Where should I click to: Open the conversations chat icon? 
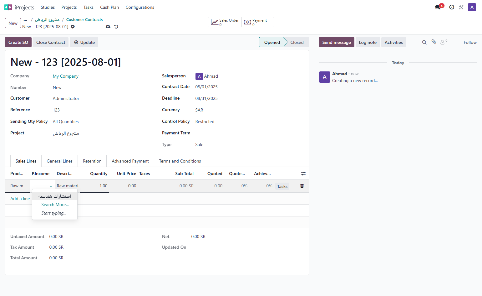tap(438, 7)
